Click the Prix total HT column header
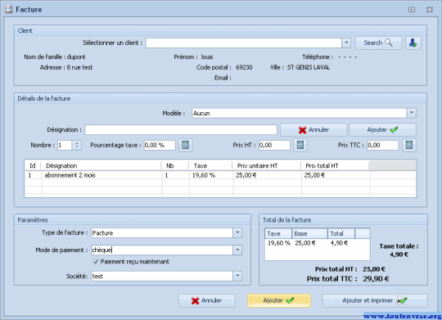This screenshot has width=442, height=320. click(x=335, y=166)
